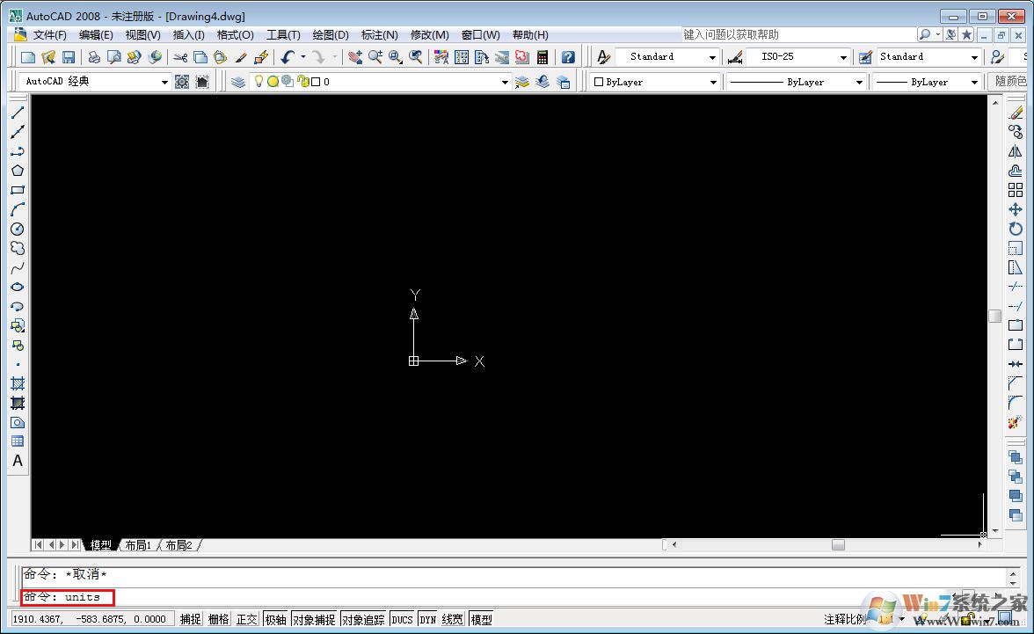Expand the ISO-25 dimension style dropdown
1034x634 pixels.
pos(842,57)
